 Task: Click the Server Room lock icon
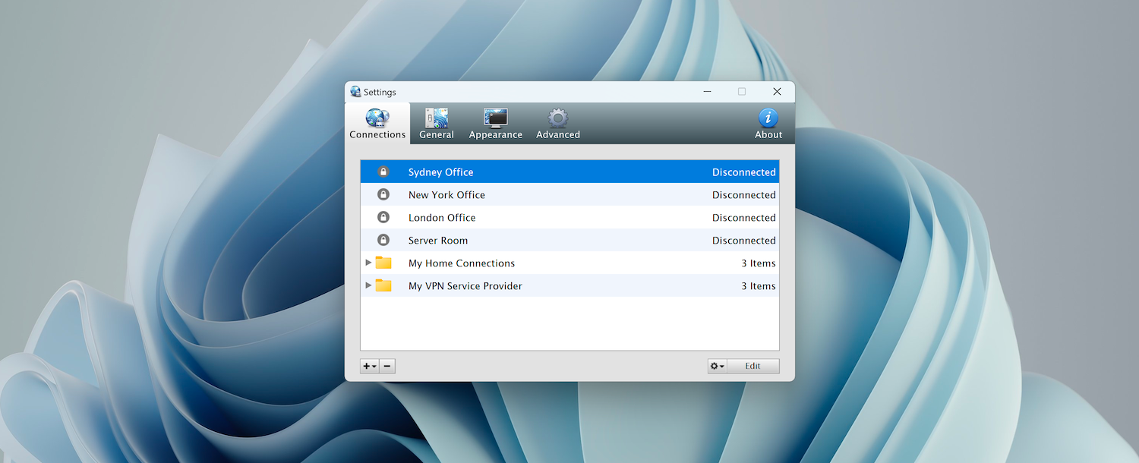[383, 241]
